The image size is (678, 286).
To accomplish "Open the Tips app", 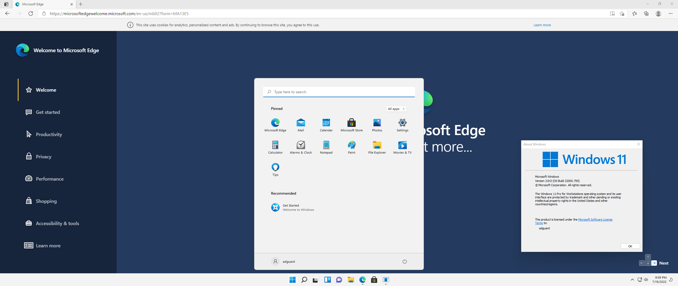I will pos(275,169).
